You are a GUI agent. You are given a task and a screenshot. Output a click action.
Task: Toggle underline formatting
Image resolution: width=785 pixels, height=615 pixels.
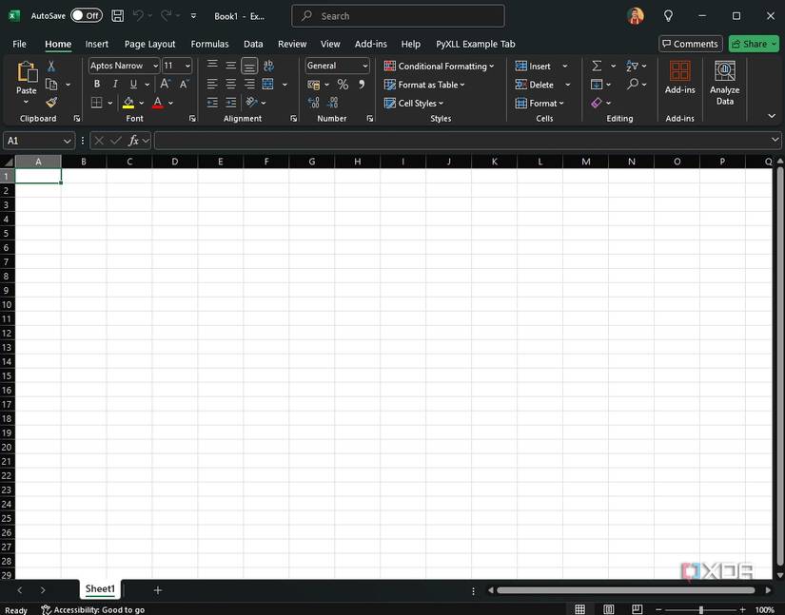tap(132, 84)
